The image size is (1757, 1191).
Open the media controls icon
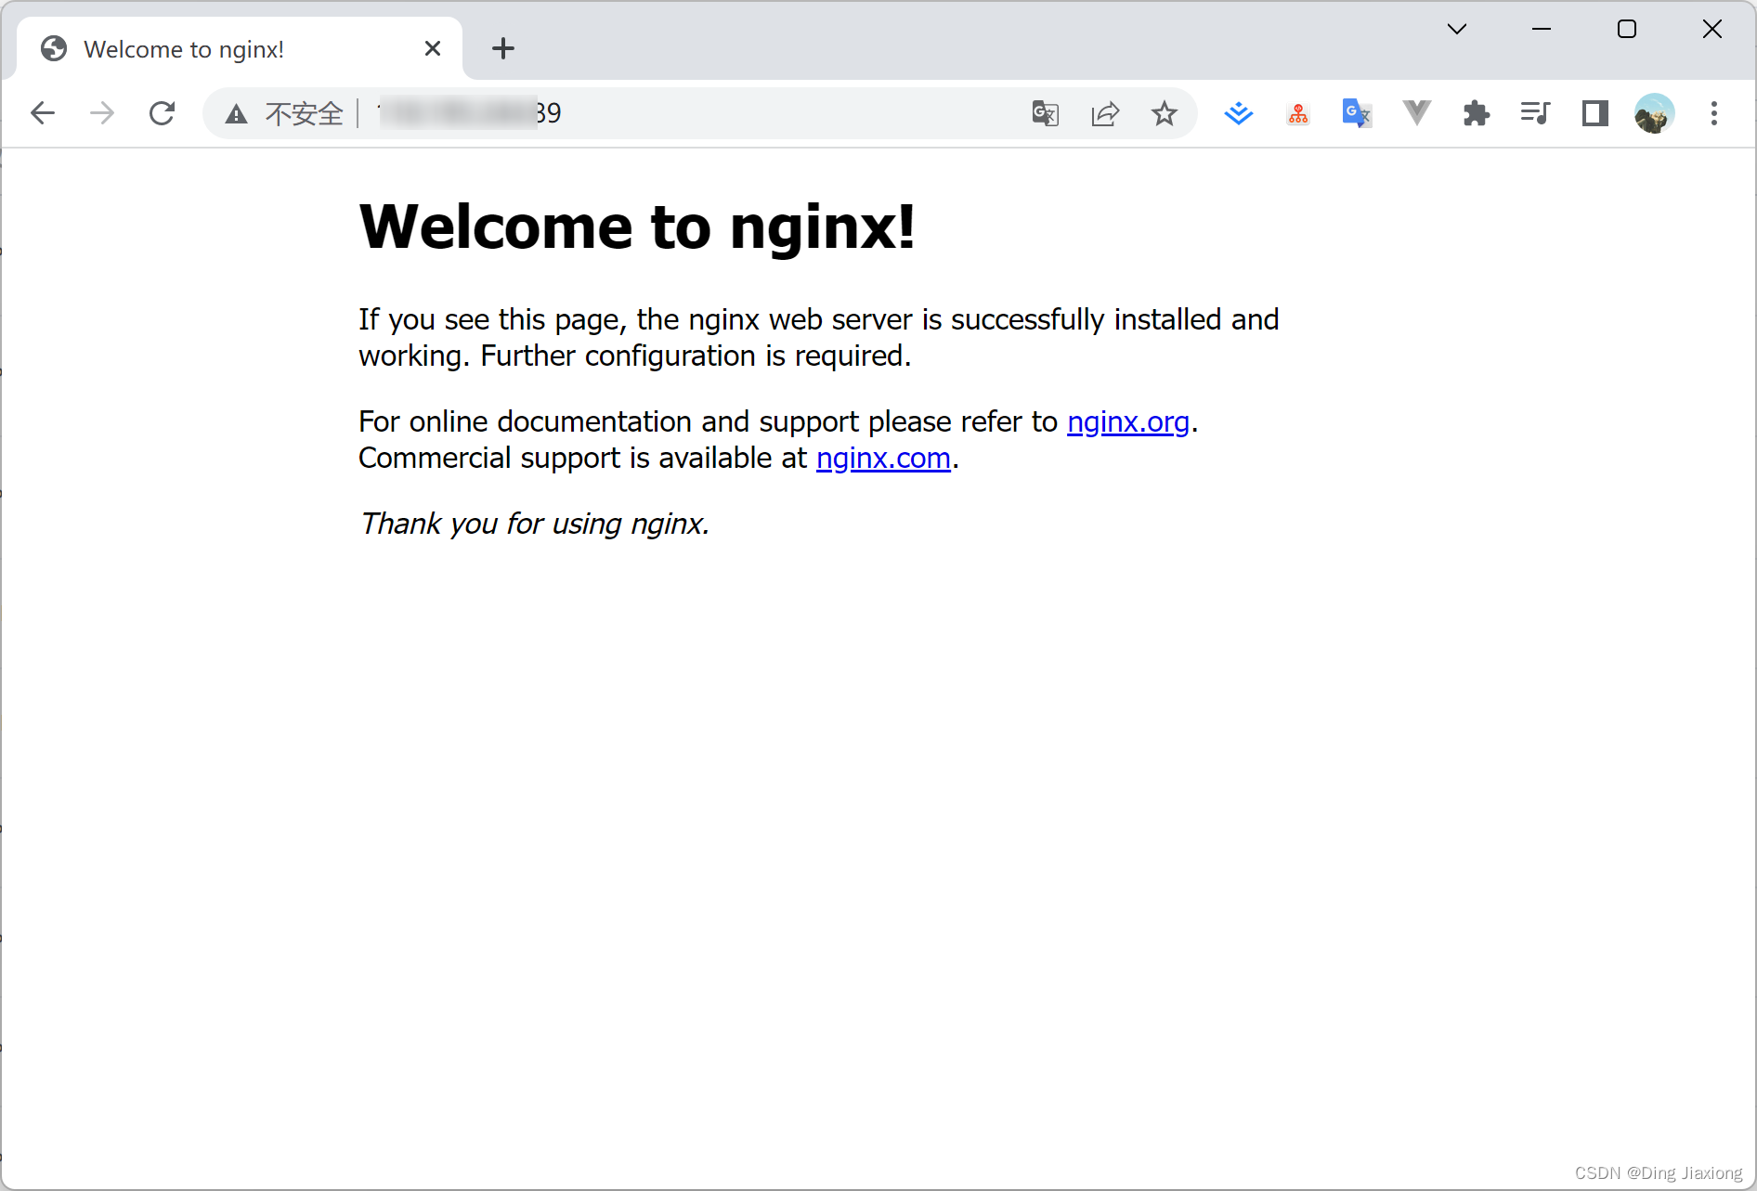click(1536, 113)
